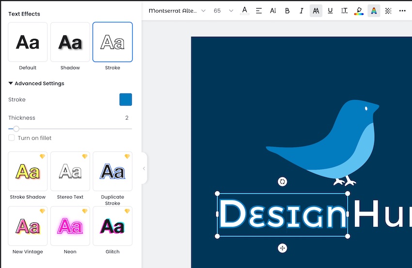Click the Stroke label in Advanced Settings
This screenshot has width=412, height=268.
(x=17, y=99)
